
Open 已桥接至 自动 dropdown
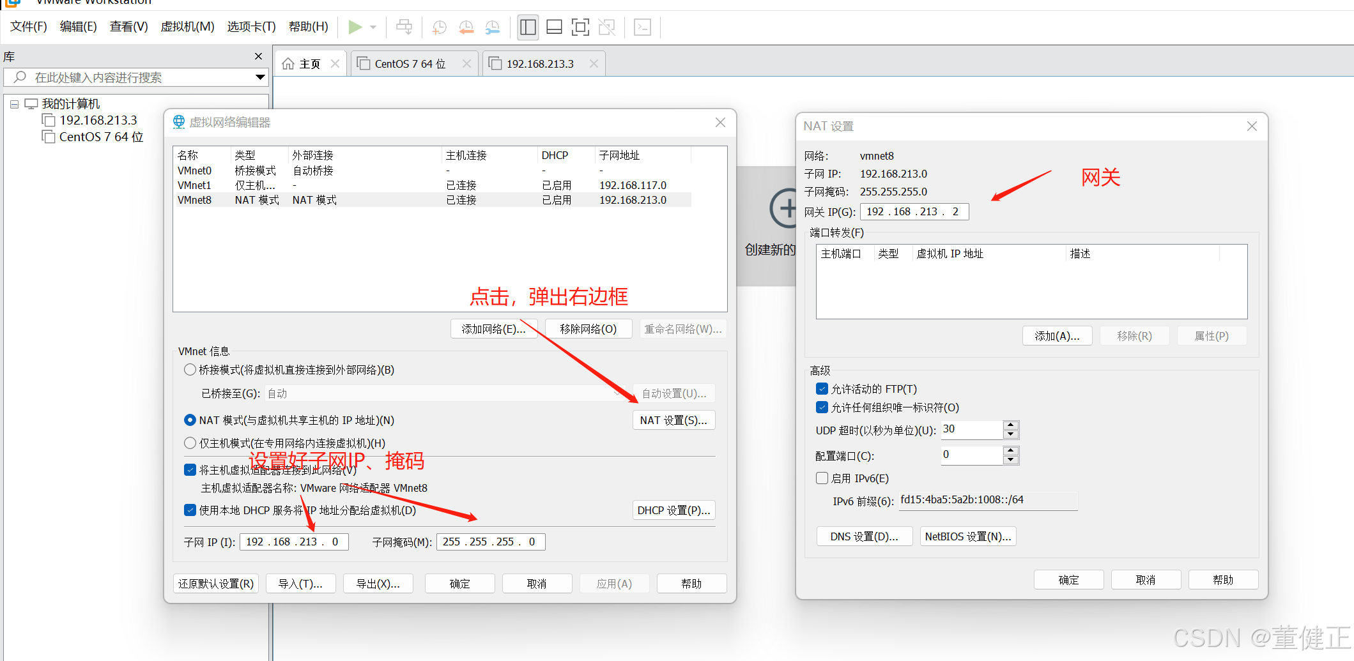coord(445,393)
